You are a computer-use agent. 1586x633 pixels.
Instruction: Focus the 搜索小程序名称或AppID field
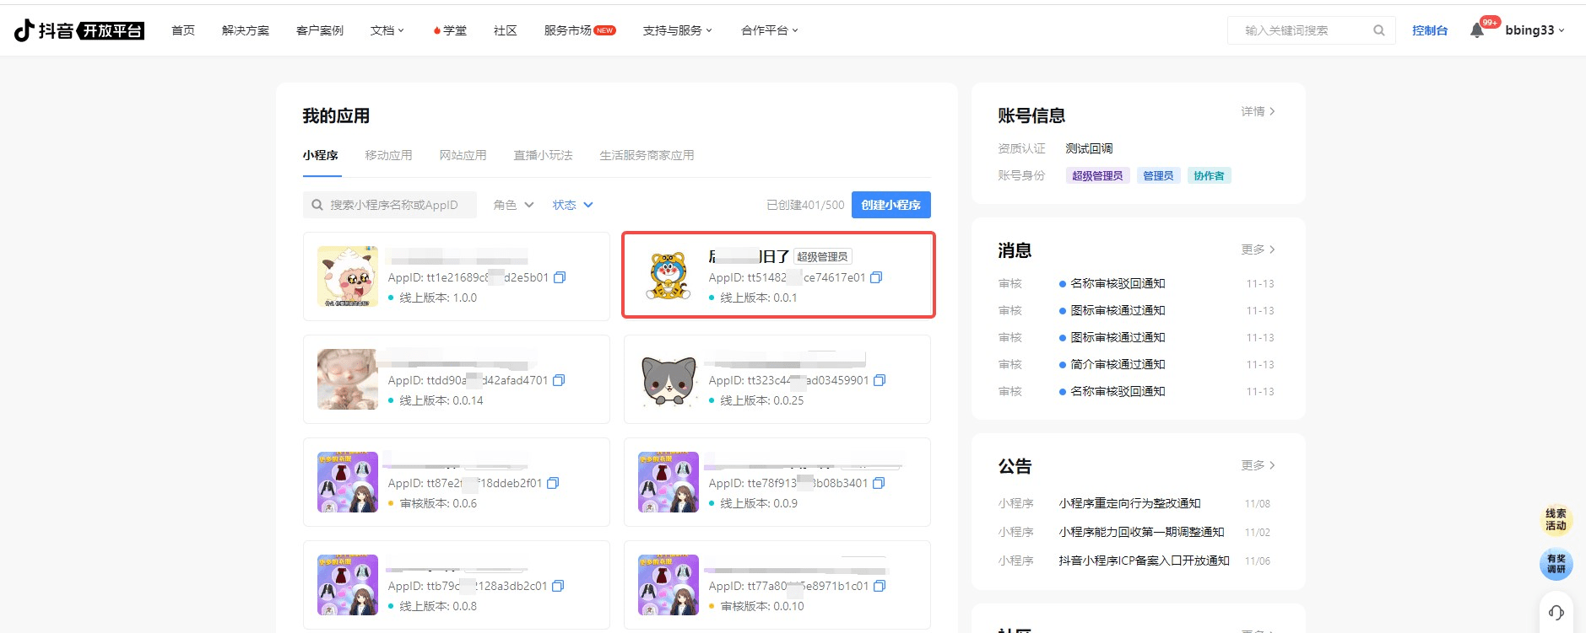[x=390, y=205]
